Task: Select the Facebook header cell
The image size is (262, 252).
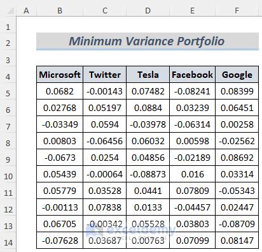Action: coord(193,75)
